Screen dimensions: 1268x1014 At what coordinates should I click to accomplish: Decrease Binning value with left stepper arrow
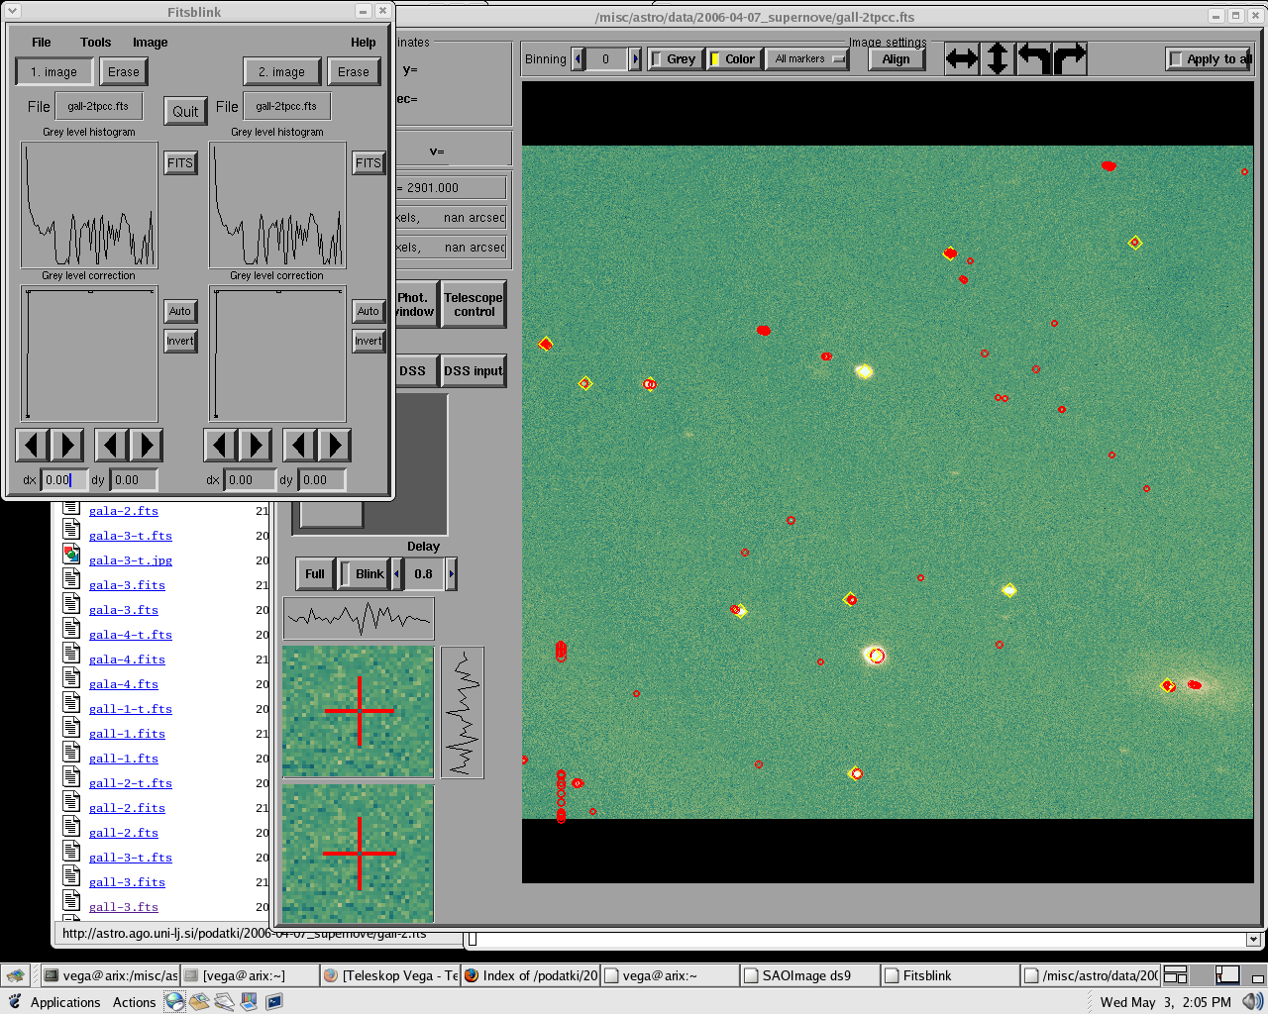click(x=579, y=59)
